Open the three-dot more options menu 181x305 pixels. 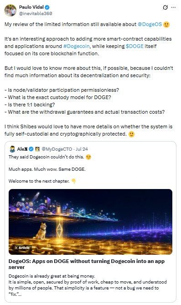(173, 7)
